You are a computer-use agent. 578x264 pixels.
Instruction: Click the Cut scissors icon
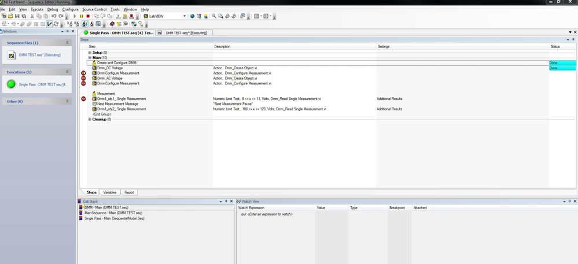pyautogui.click(x=32, y=16)
